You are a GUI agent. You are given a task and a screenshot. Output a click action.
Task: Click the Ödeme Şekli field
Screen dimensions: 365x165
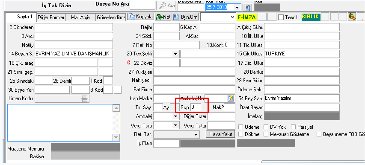[302, 90]
